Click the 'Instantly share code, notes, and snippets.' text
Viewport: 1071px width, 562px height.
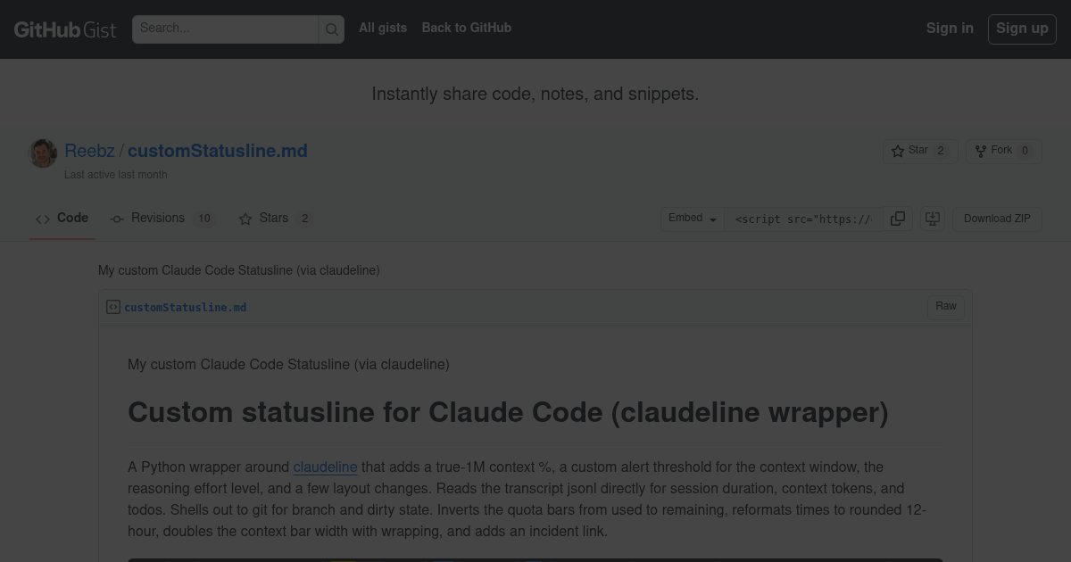[535, 94]
